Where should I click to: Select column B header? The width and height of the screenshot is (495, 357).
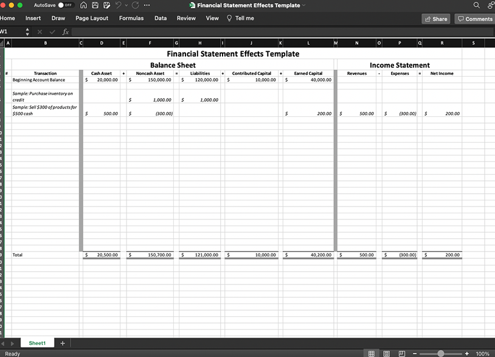tap(46, 43)
